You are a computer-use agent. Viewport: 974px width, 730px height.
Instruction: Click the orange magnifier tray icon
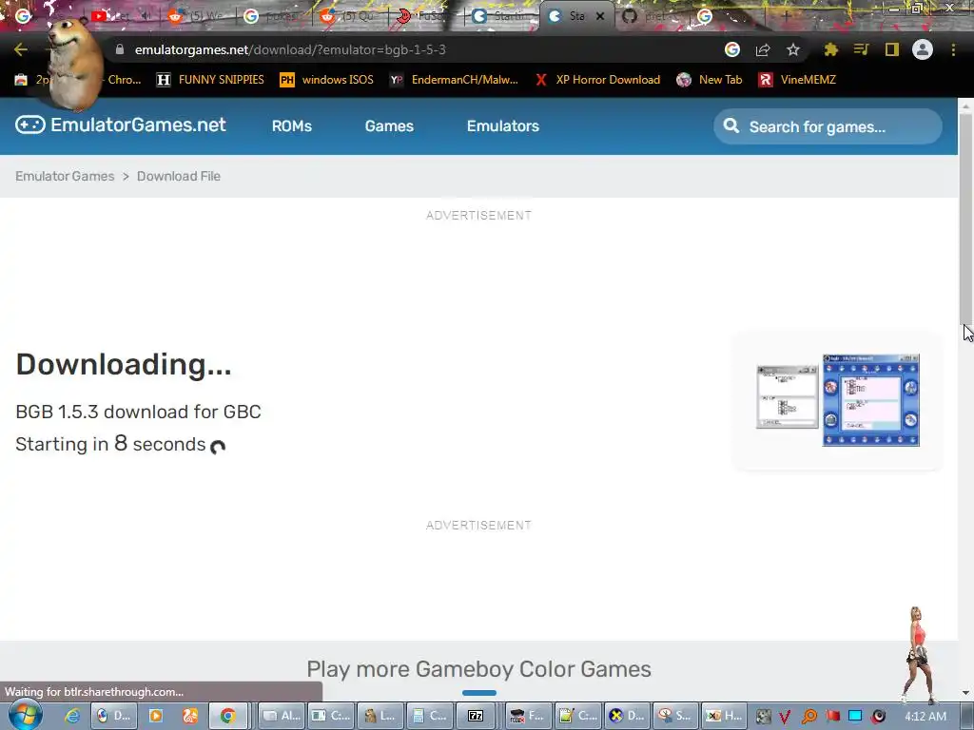(808, 717)
